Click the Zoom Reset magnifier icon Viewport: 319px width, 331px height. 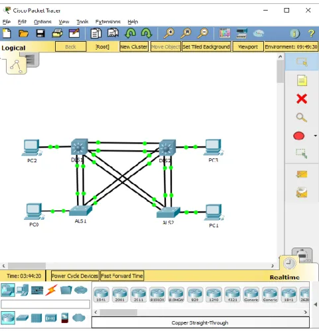point(186,33)
